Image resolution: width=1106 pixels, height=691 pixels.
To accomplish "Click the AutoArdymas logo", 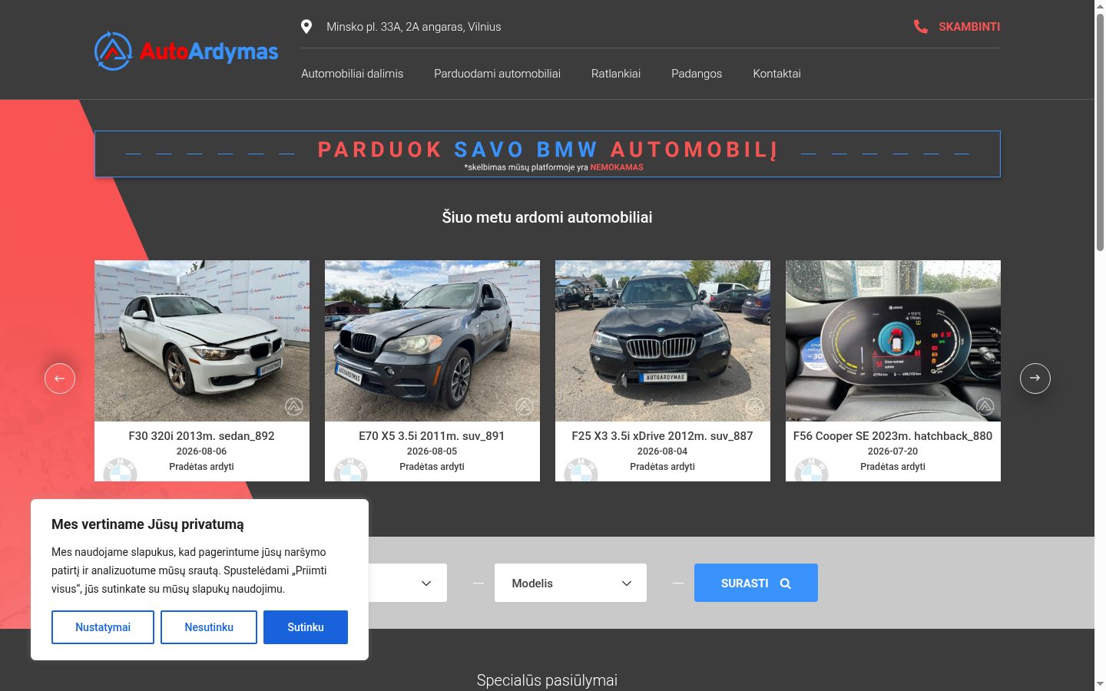I will [x=187, y=51].
